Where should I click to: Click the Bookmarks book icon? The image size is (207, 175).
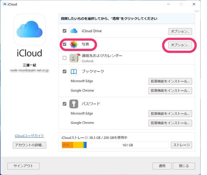click(74, 71)
